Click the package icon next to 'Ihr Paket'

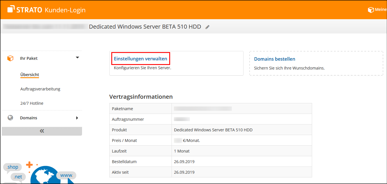click(x=10, y=58)
